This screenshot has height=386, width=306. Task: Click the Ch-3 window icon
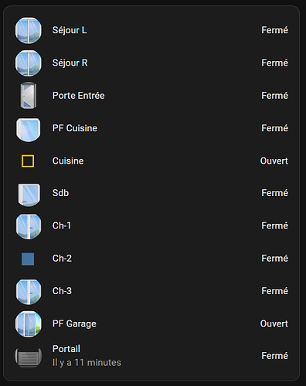tap(29, 292)
